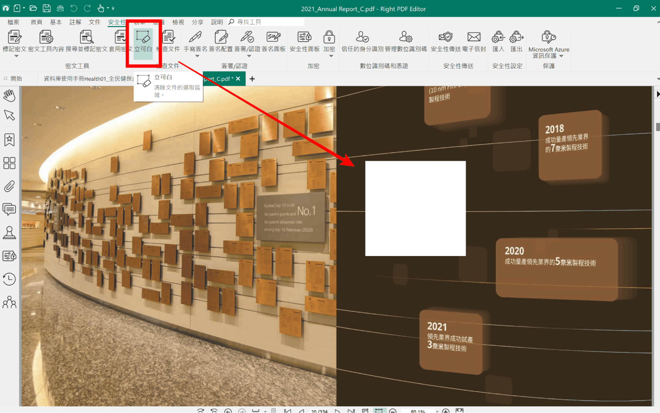Viewport: 660px width, 413px height.
Task: Open the comments panel in sidebar
Action: pyautogui.click(x=9, y=209)
